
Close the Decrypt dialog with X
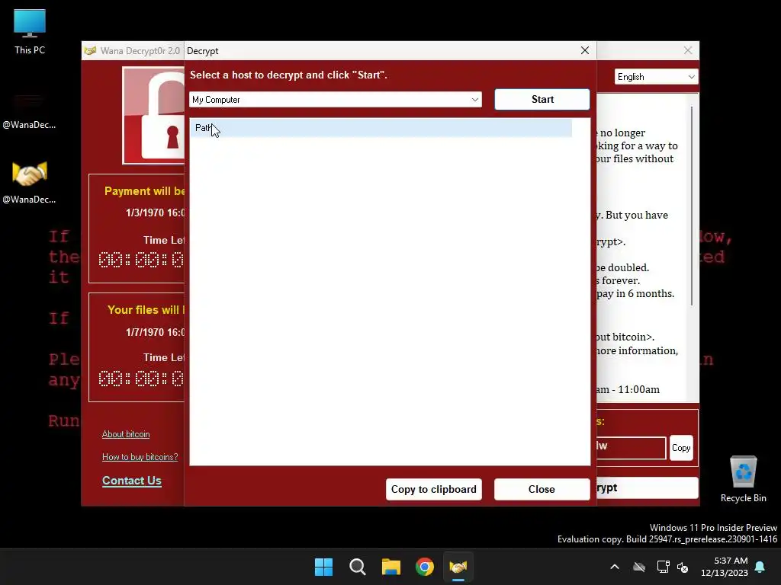(585, 50)
